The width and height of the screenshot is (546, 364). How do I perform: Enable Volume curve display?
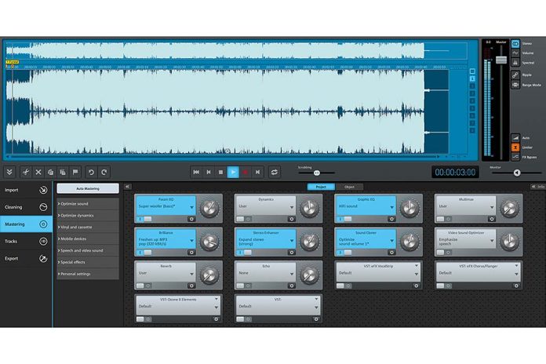click(515, 53)
